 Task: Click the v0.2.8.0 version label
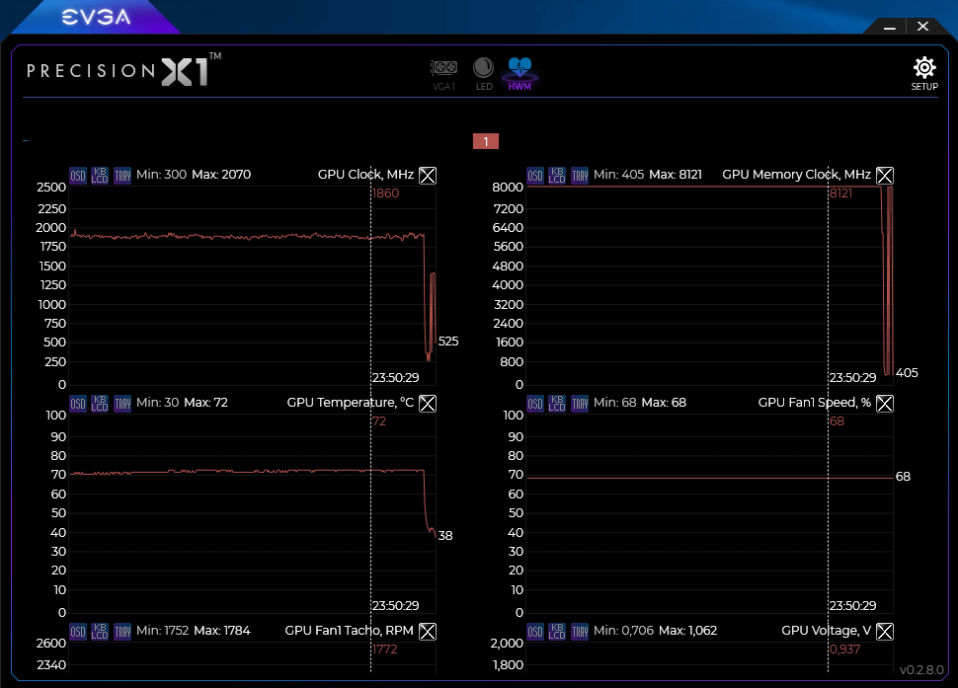[x=921, y=669]
